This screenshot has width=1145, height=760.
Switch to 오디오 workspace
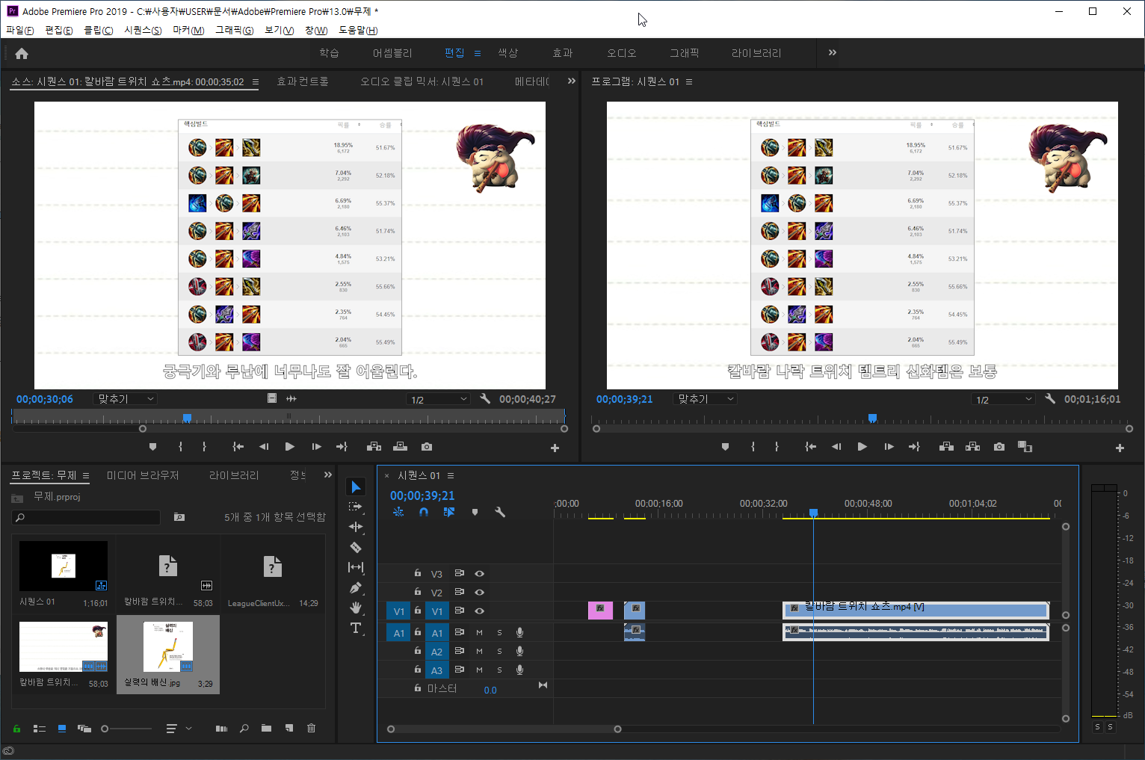(x=622, y=53)
